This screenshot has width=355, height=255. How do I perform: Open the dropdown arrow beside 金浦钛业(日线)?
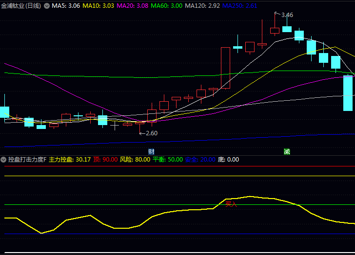coord(47,6)
